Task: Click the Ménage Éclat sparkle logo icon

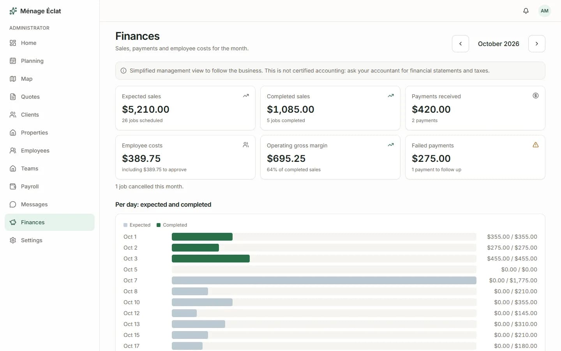Action: click(13, 11)
